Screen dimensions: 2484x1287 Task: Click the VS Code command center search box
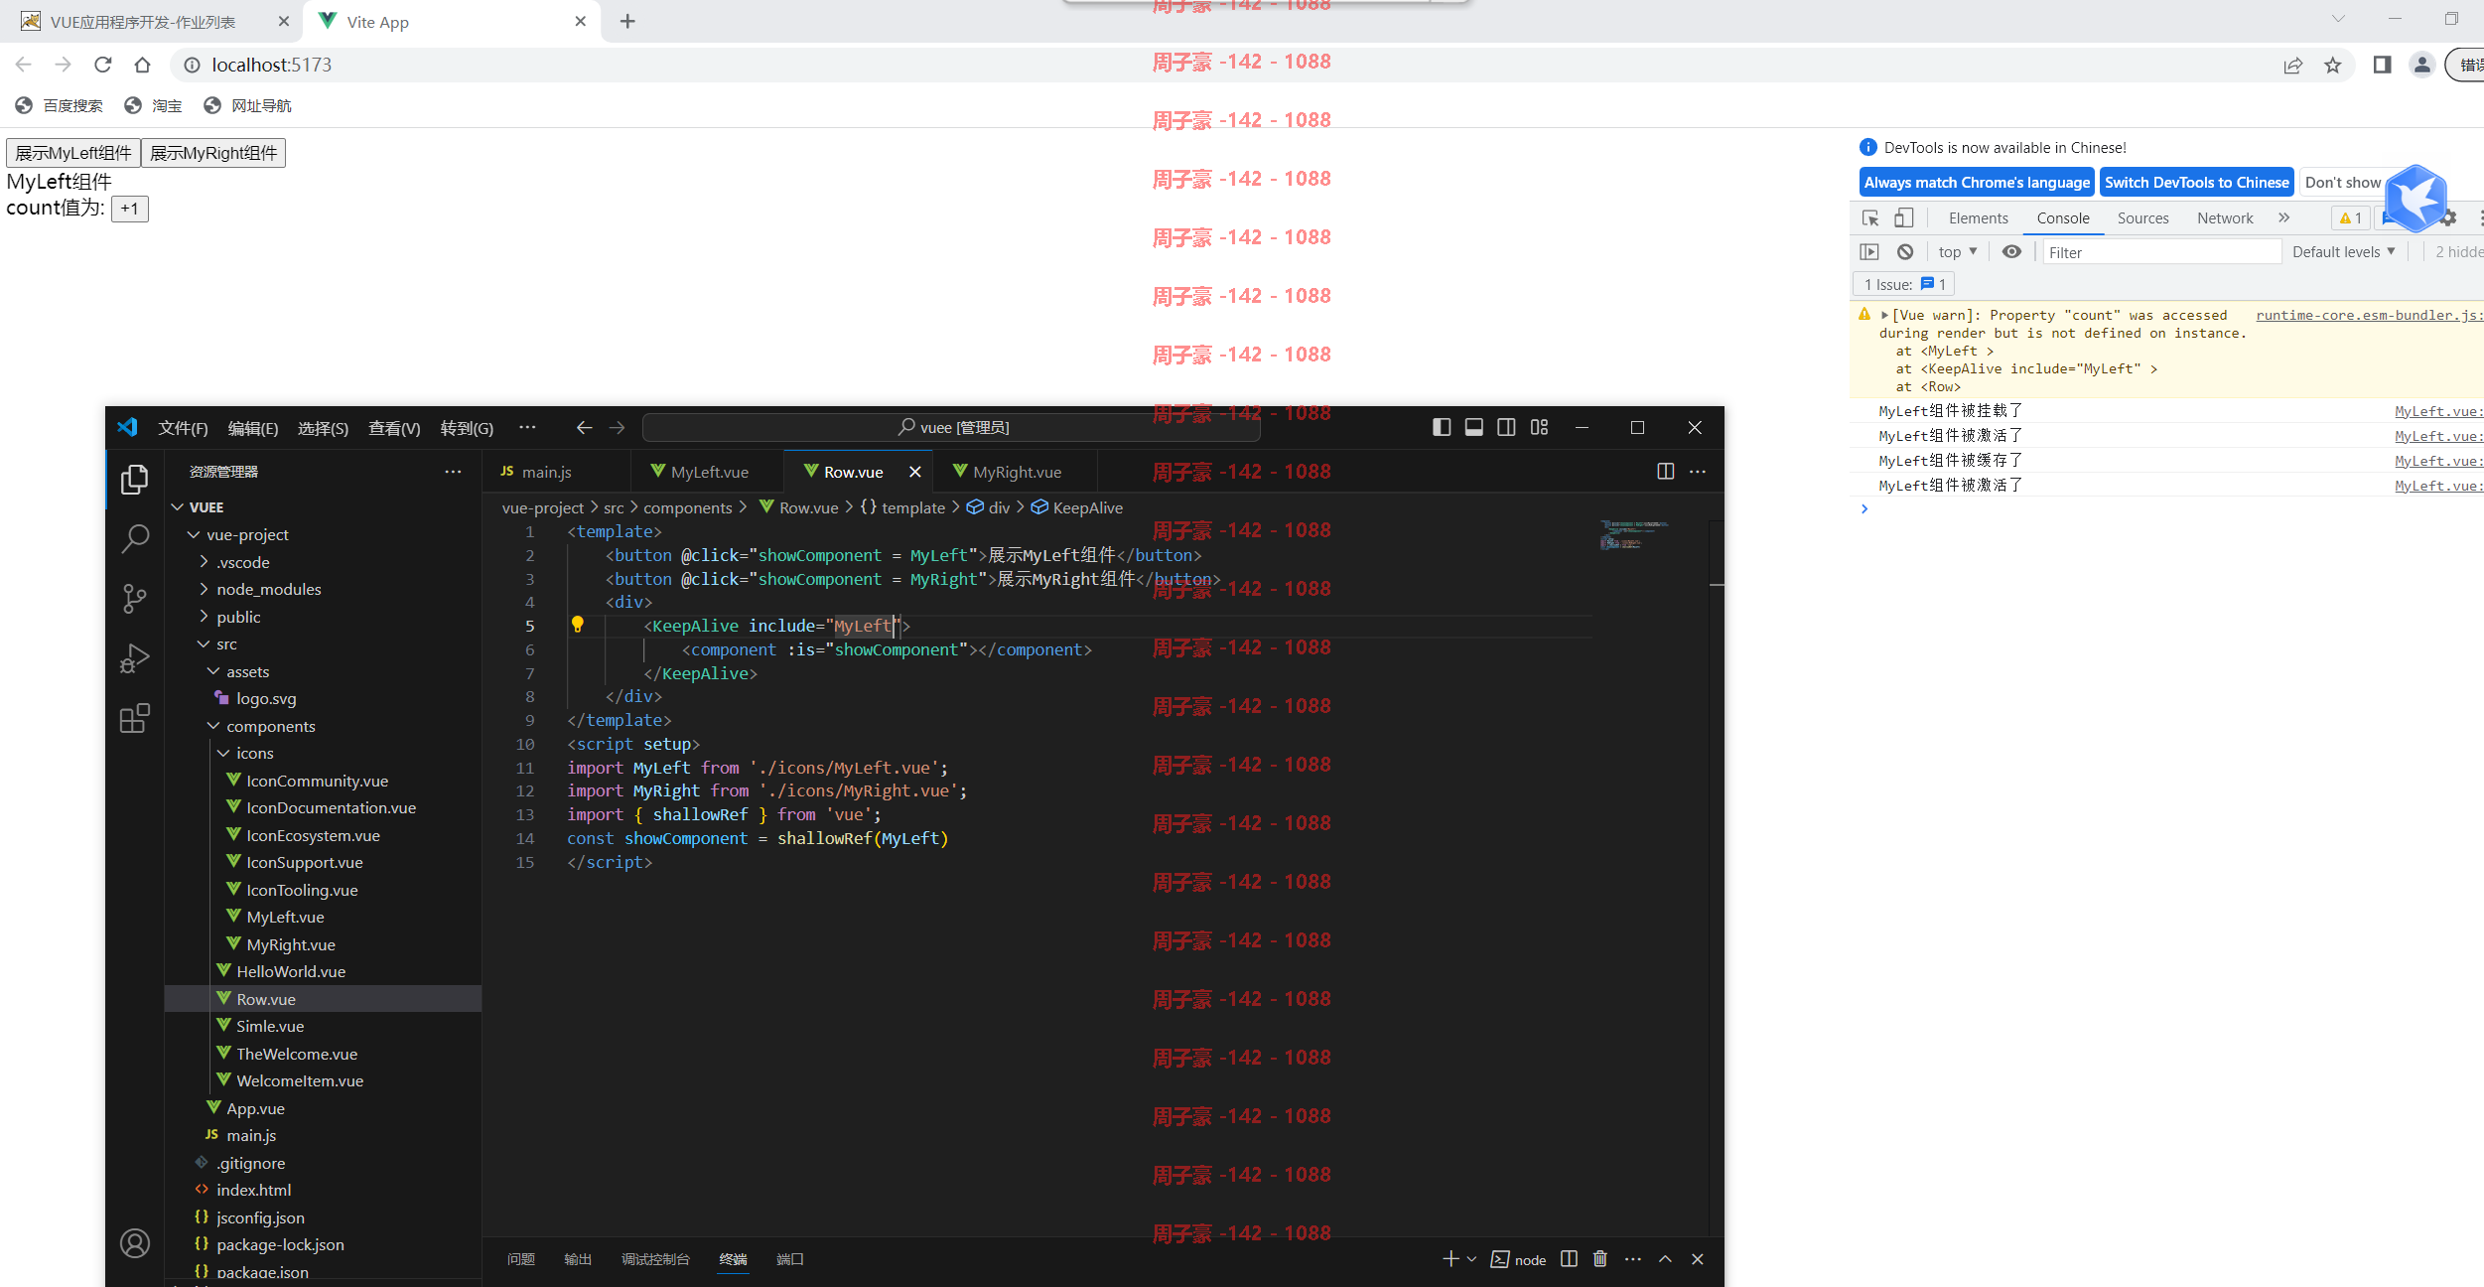pos(951,427)
